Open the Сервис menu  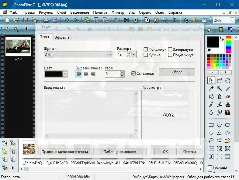tap(145, 12)
